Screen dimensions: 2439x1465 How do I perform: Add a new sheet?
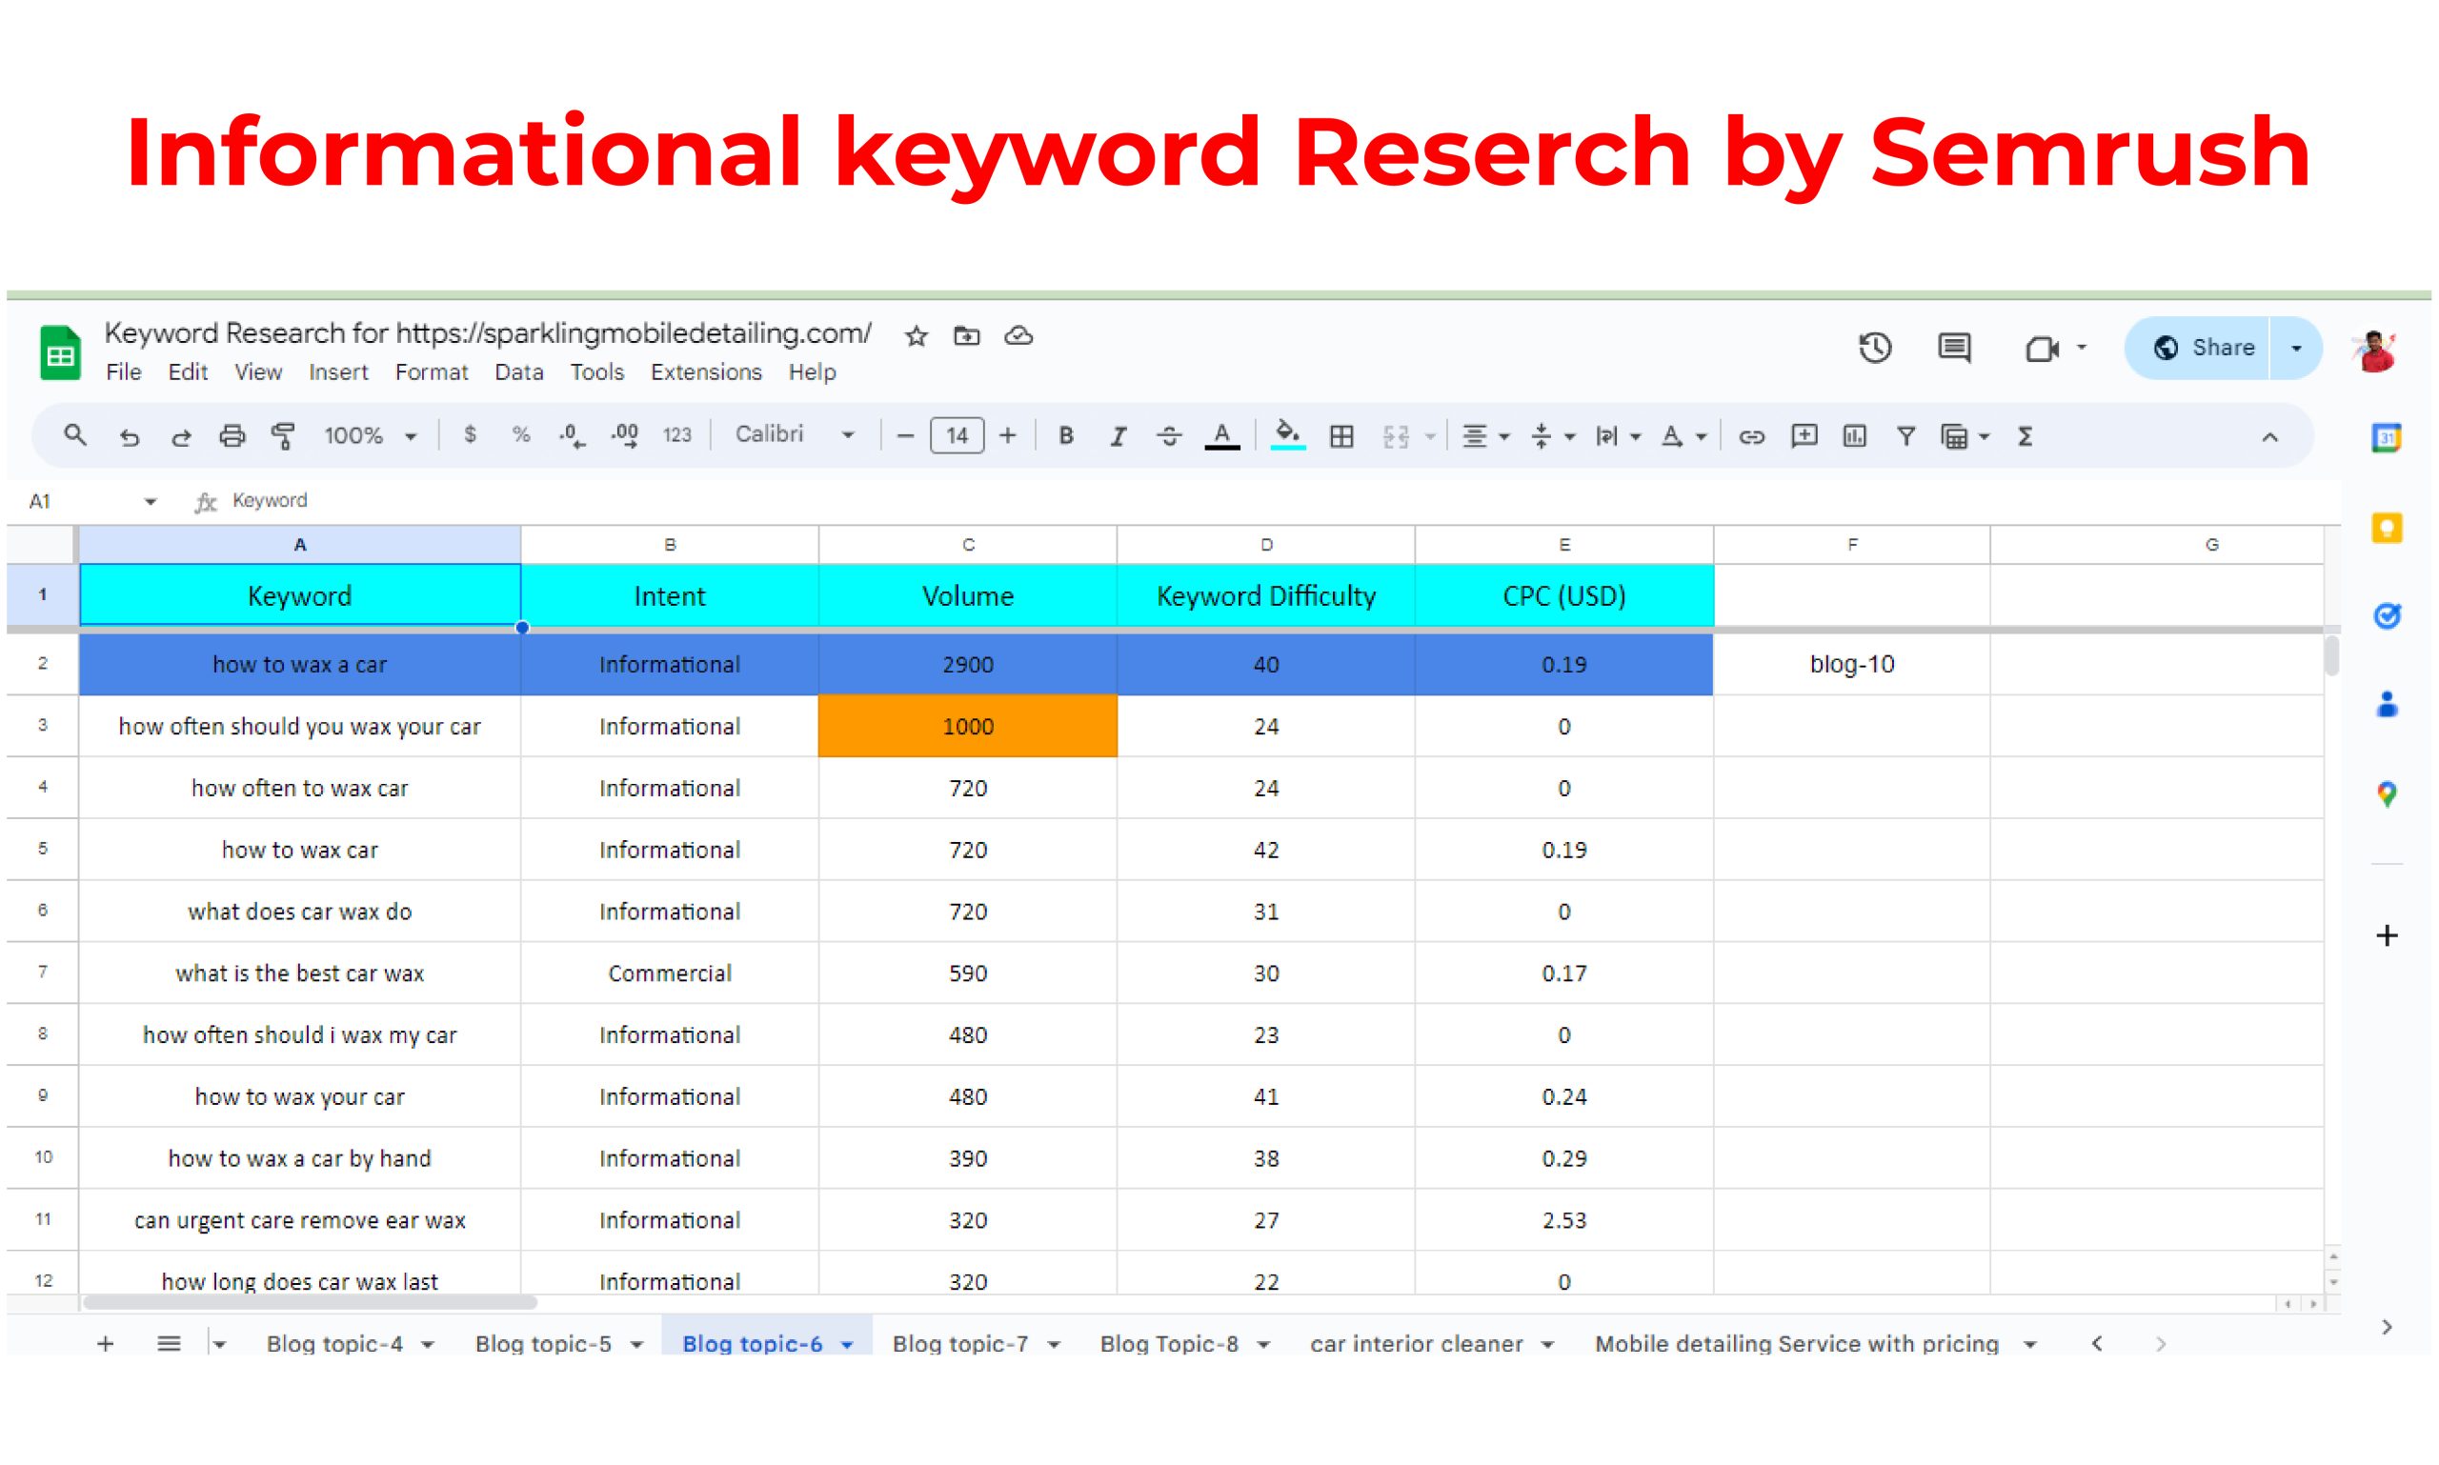pyautogui.click(x=105, y=1344)
